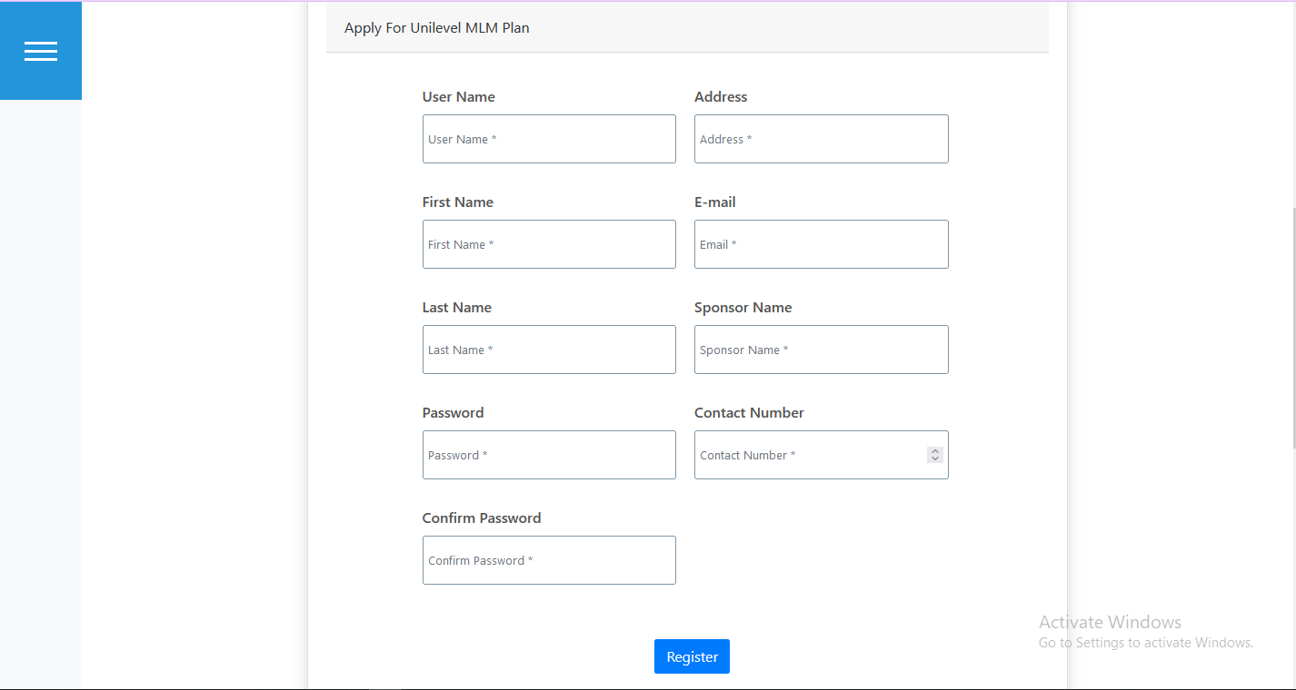
Task: Increase Contact Number with up arrow
Action: click(x=935, y=451)
